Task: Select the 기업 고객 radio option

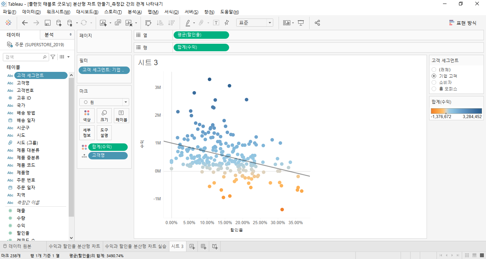Action: click(x=434, y=76)
